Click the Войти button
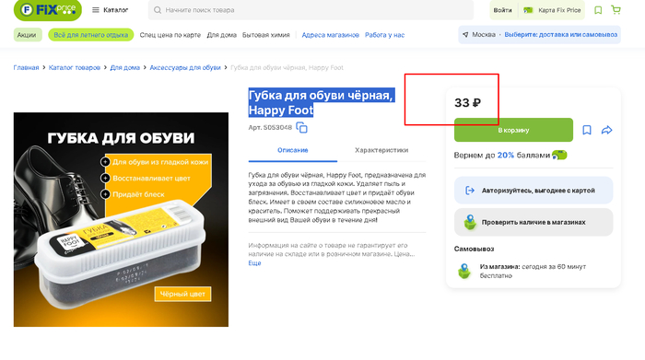 pyautogui.click(x=503, y=10)
